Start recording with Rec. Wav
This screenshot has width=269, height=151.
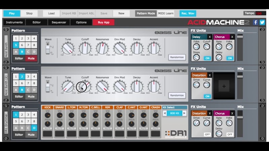point(188,13)
